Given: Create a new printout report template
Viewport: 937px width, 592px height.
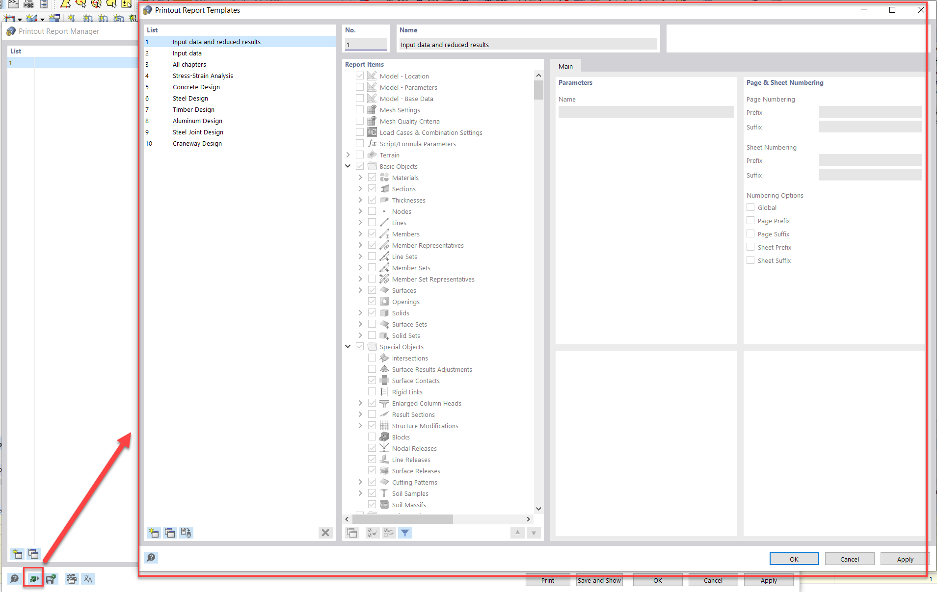Looking at the screenshot, I should coord(154,533).
